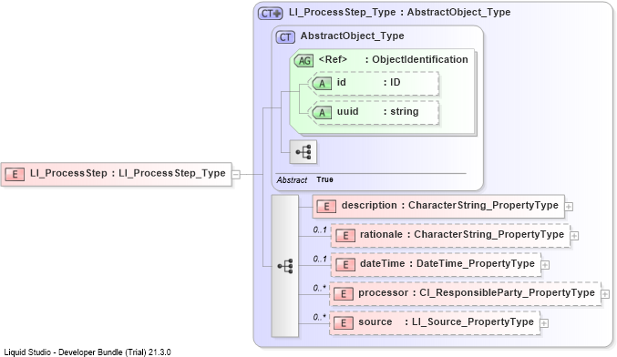Click the 0..* cardinality of source
The image size is (617, 357).
click(320, 317)
